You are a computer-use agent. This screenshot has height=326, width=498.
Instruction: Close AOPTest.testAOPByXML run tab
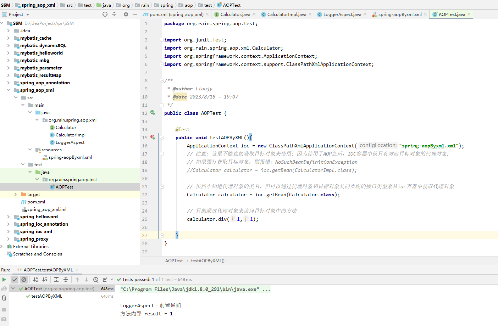click(77, 270)
